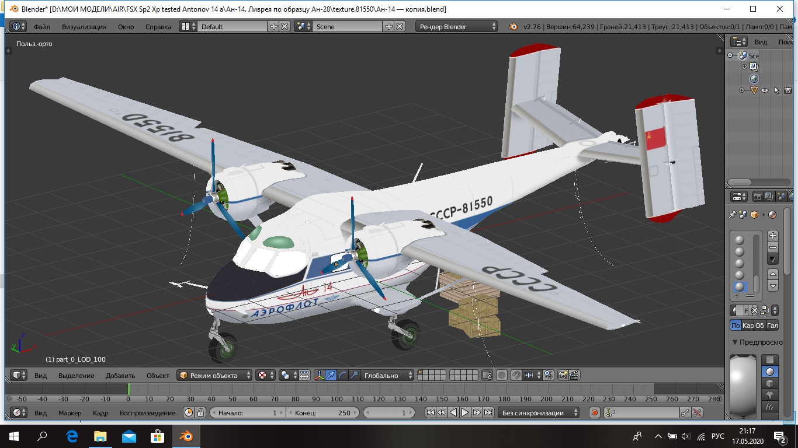Screen dimensions: 798x448
Task: Open the Рендер Blender engine dropdown
Action: click(457, 27)
